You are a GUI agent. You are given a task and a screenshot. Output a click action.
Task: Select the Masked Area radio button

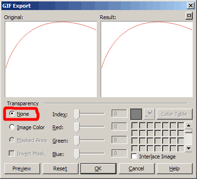[12, 140]
